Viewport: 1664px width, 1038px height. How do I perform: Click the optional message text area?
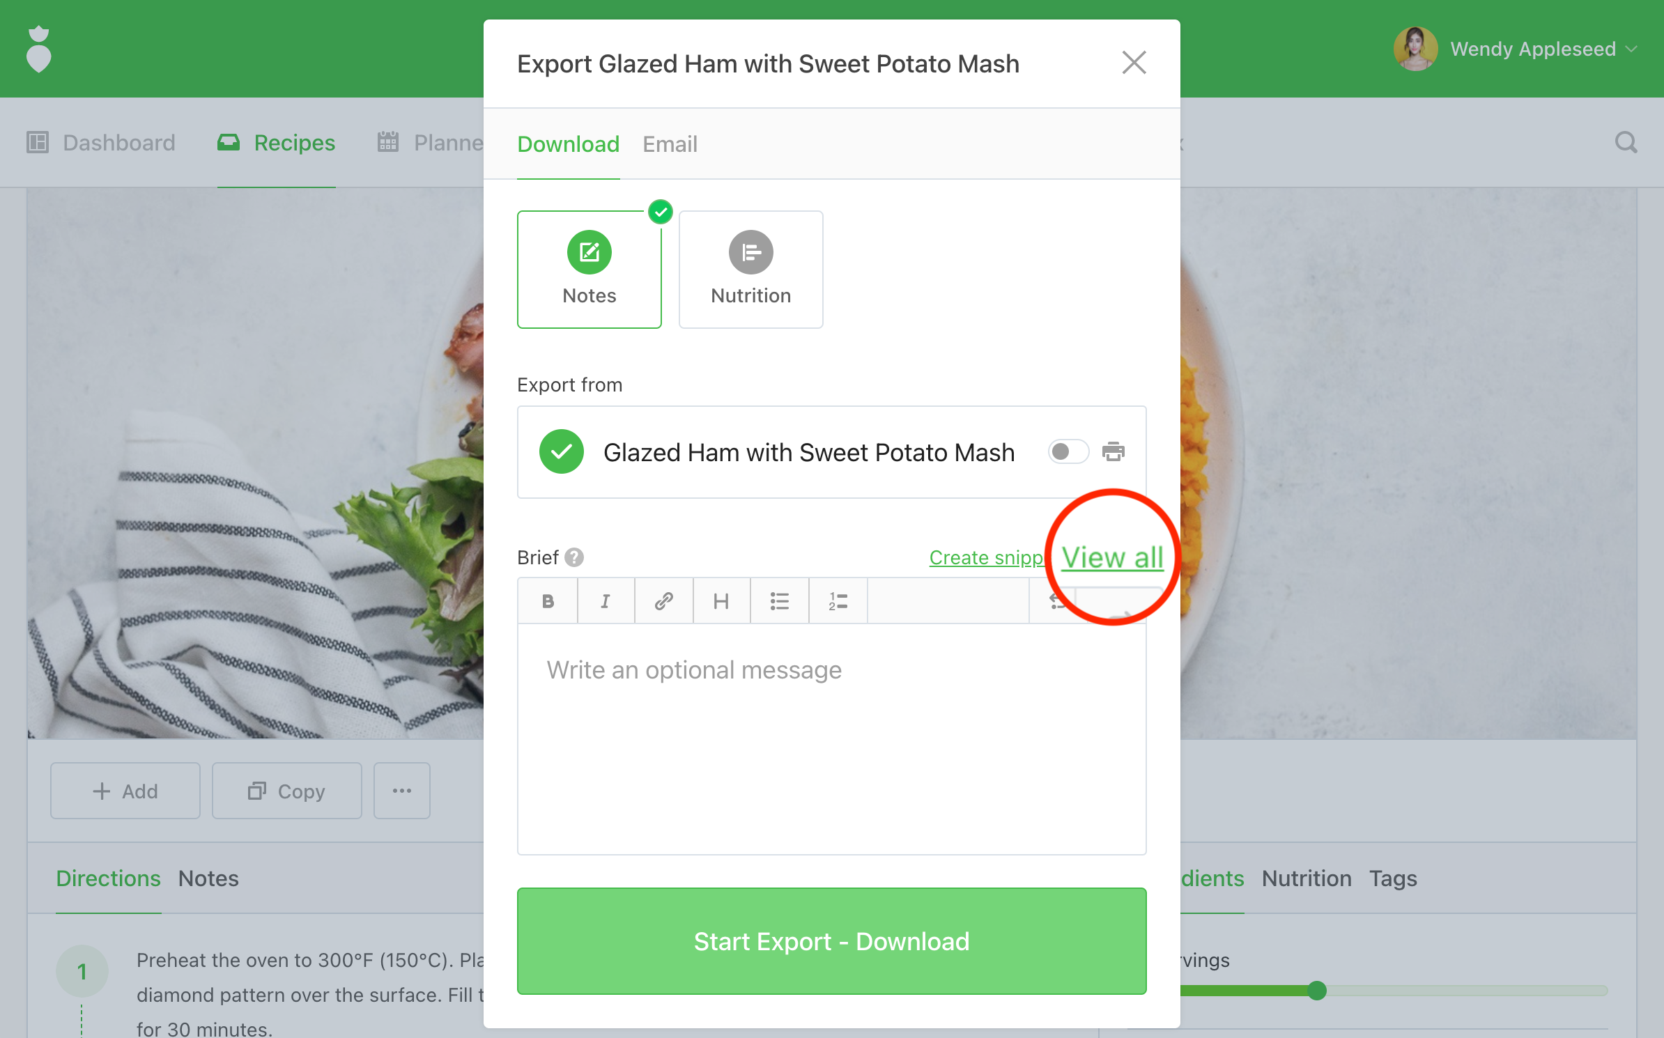(x=831, y=739)
